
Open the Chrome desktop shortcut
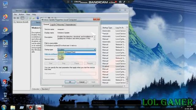(5, 31)
